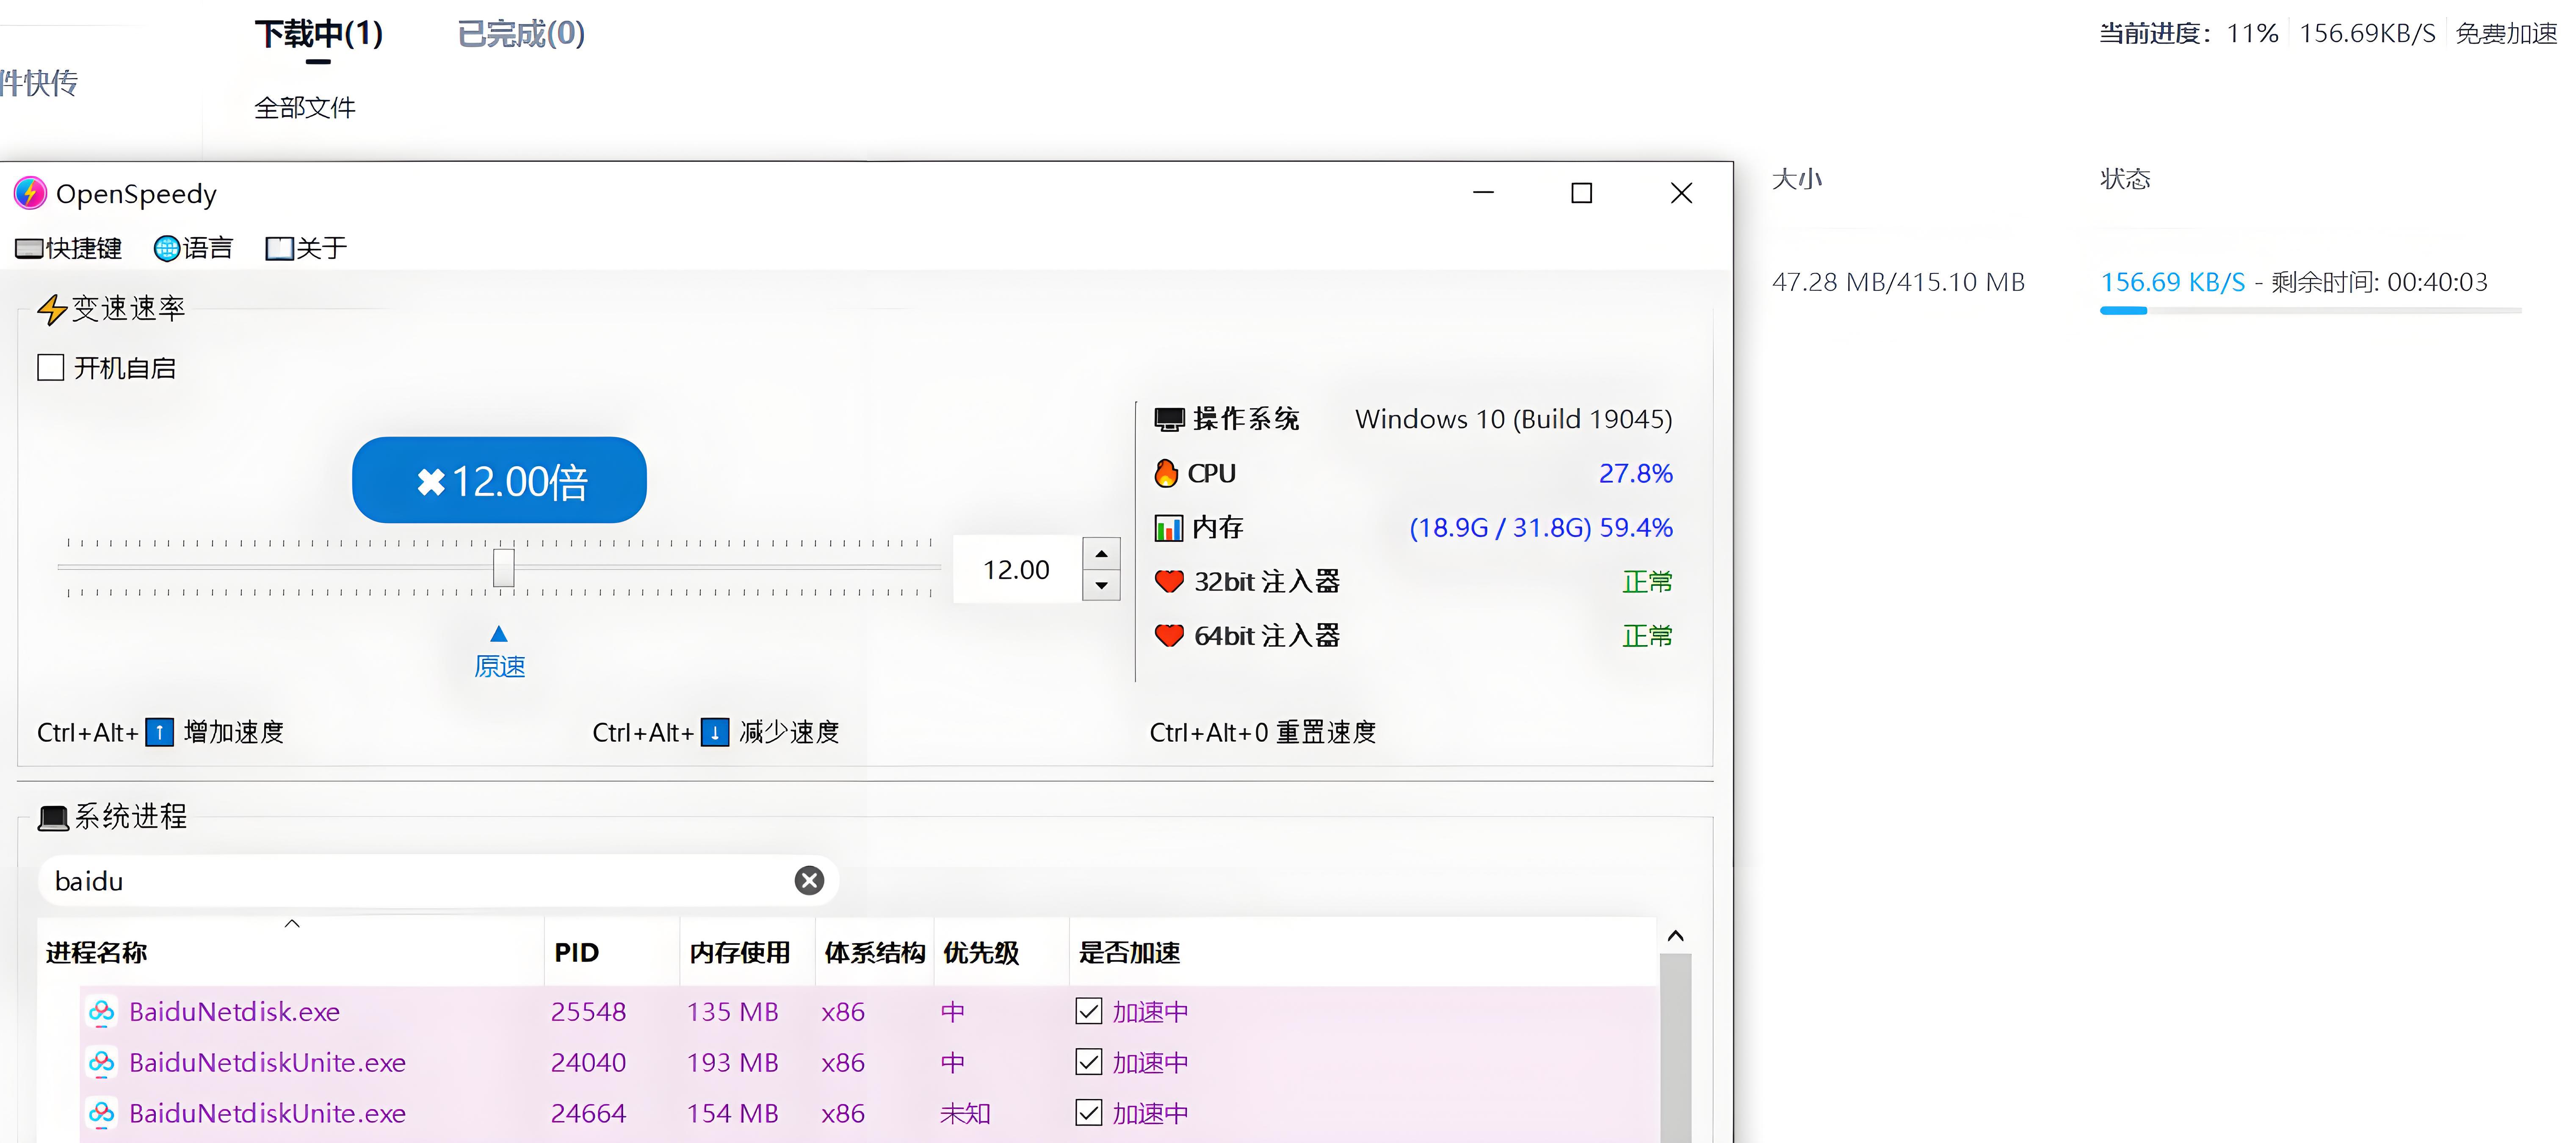Click the 状态 column header
This screenshot has height=1143, width=2576.
(2125, 179)
